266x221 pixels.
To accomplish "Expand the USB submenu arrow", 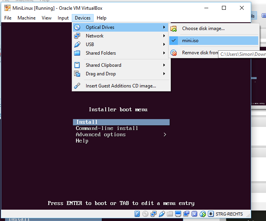I will click(x=164, y=45).
